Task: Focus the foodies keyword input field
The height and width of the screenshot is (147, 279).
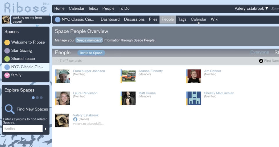Action: (x=23, y=128)
